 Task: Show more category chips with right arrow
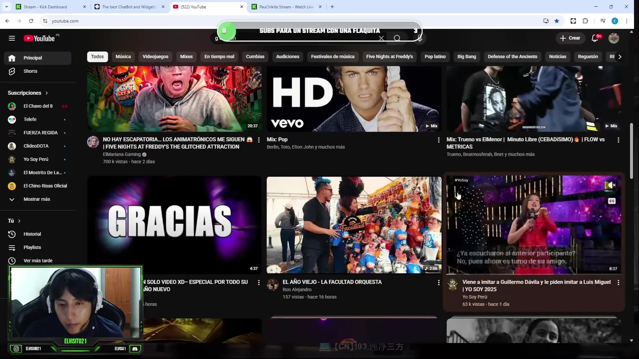click(x=620, y=57)
